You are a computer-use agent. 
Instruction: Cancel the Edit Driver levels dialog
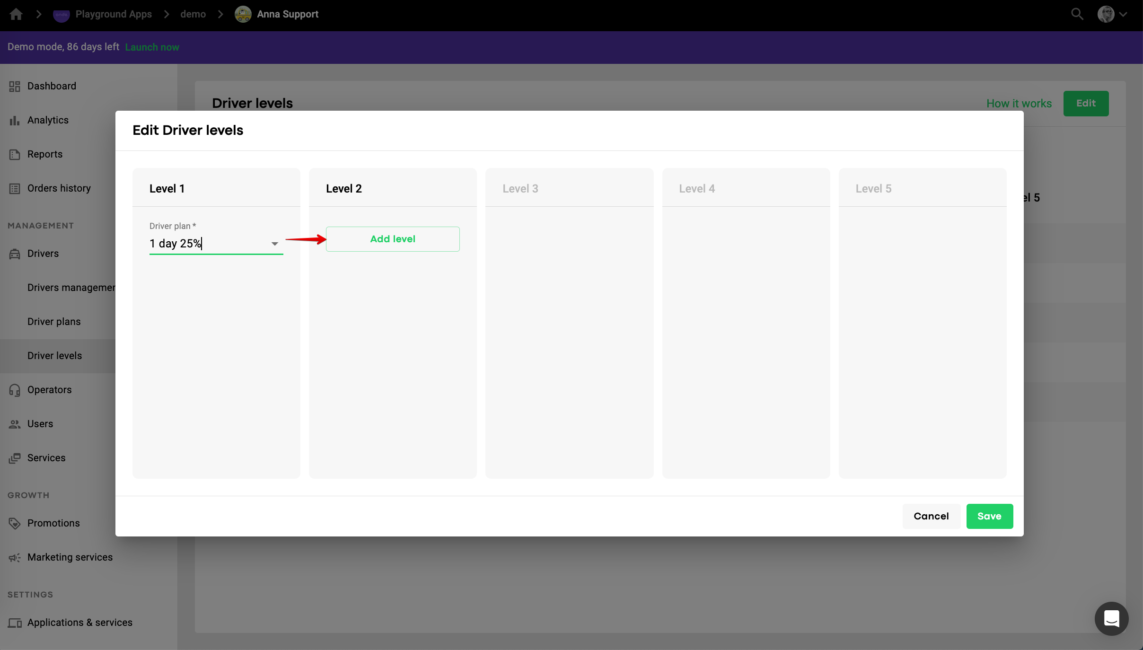click(931, 516)
